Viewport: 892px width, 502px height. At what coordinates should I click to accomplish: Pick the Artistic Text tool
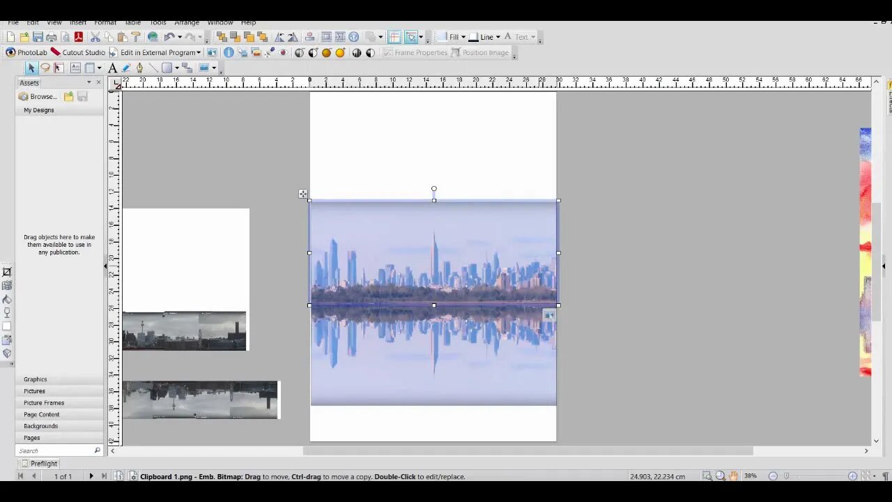click(x=112, y=68)
